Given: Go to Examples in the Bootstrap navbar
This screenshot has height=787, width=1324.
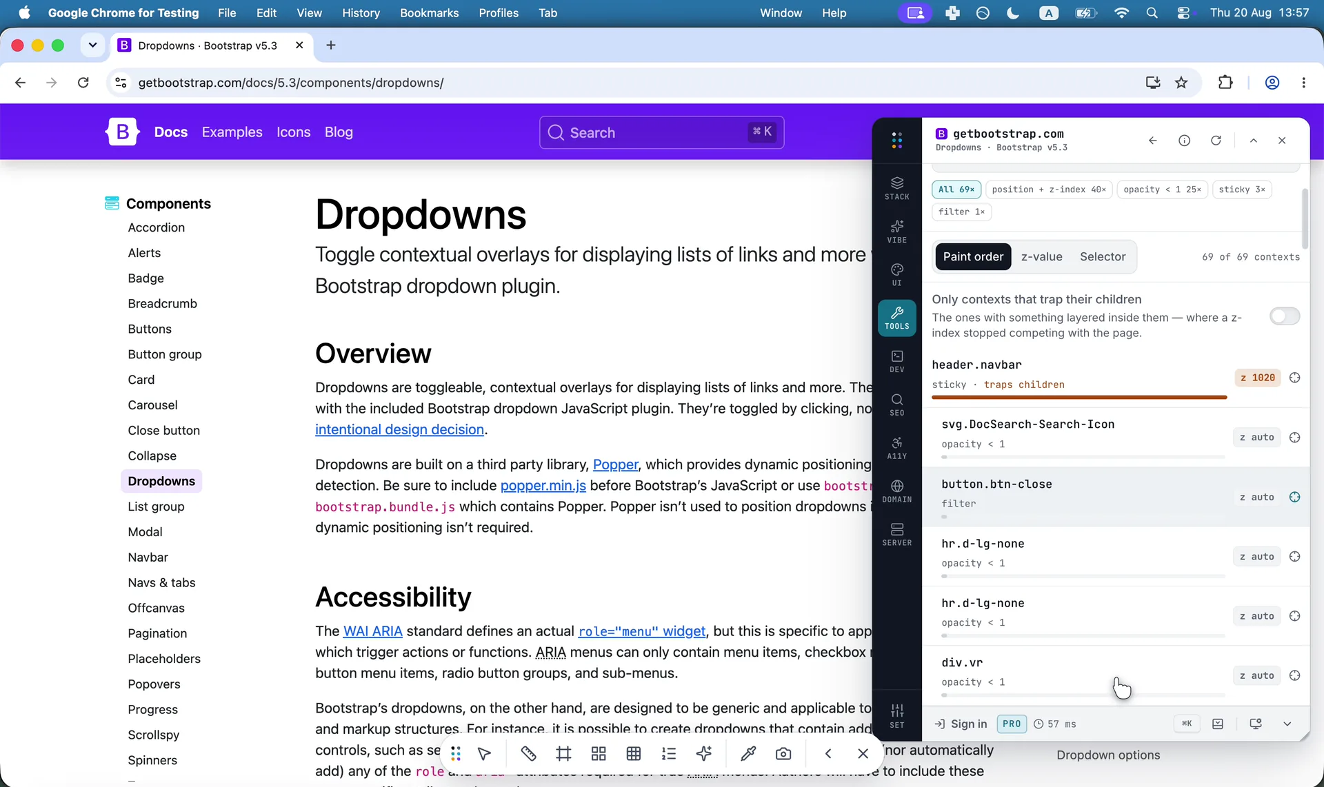Looking at the screenshot, I should 232,132.
